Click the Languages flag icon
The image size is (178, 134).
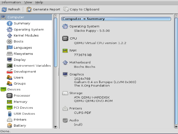pyautogui.click(x=10, y=48)
